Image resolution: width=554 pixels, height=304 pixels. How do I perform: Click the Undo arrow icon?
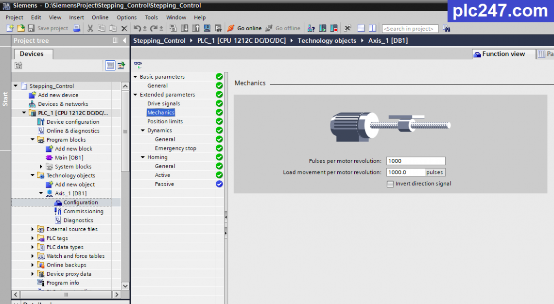pos(137,28)
